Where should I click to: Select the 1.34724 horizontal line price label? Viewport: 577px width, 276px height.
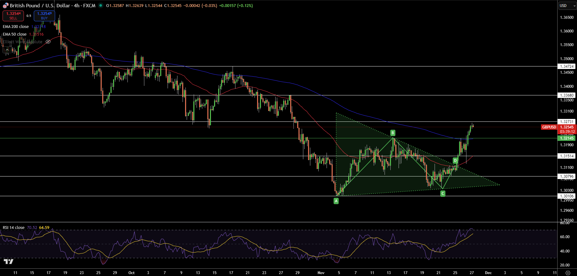pos(567,66)
